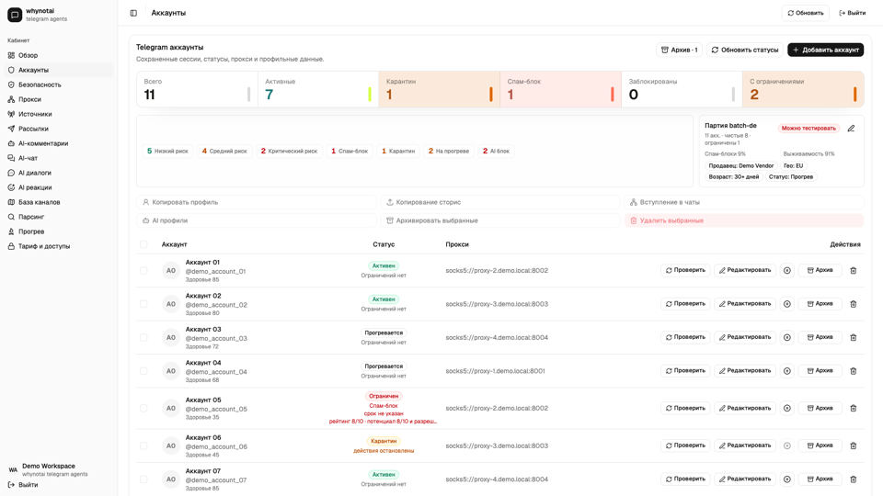The width and height of the screenshot is (883, 496).
Task: Filter by Низкий риск chip
Action: [x=167, y=151]
